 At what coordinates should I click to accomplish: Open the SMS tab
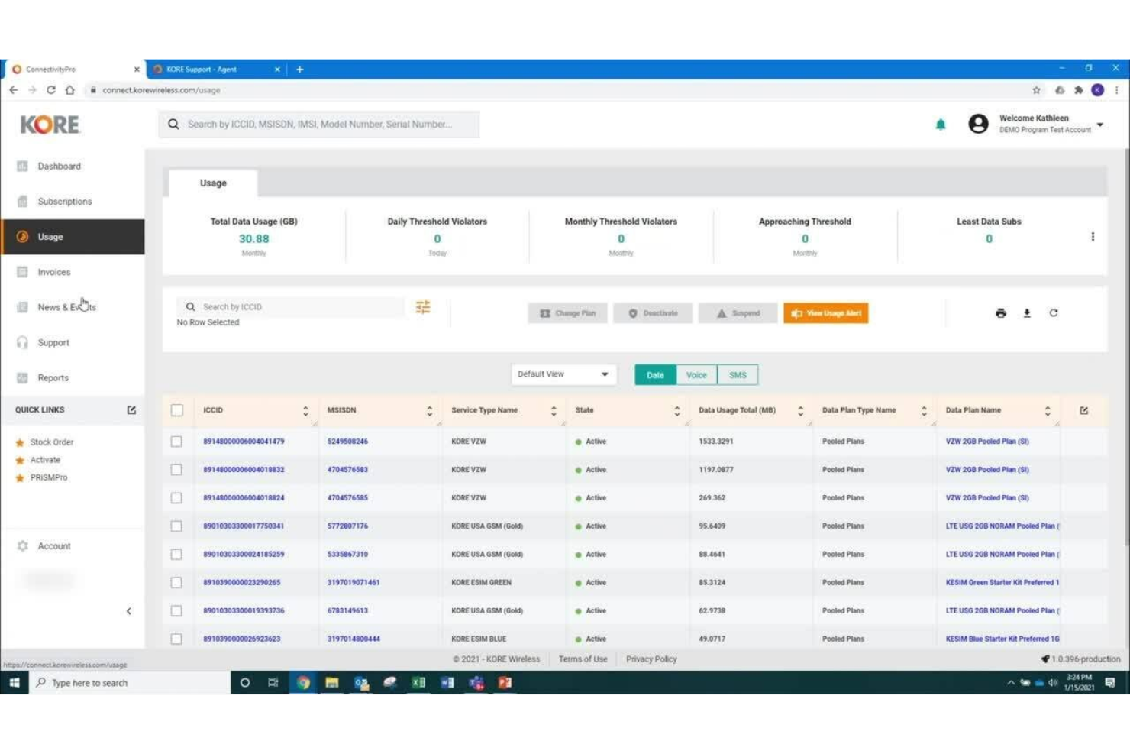click(x=738, y=374)
